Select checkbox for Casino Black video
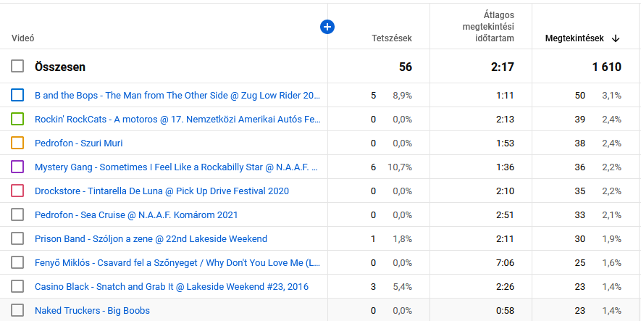This screenshot has height=321, width=641. coord(17,286)
